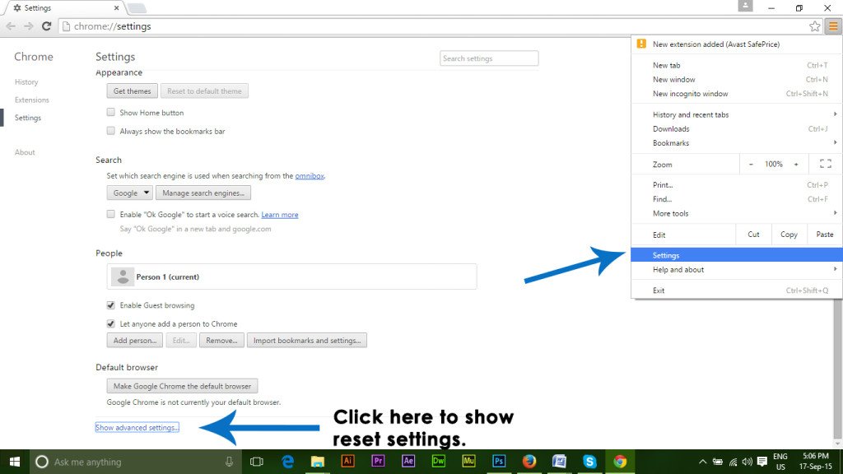This screenshot has height=474, width=843.
Task: Choose Print... in the menu
Action: coord(737,184)
